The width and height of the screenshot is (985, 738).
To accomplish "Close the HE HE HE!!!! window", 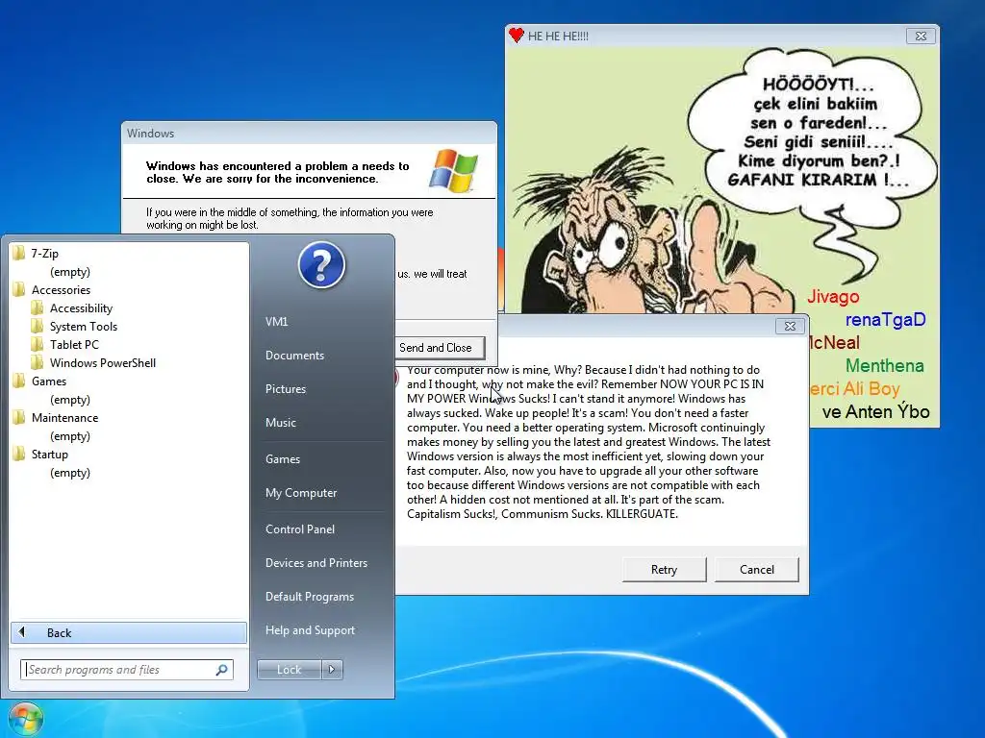I will pyautogui.click(x=921, y=37).
